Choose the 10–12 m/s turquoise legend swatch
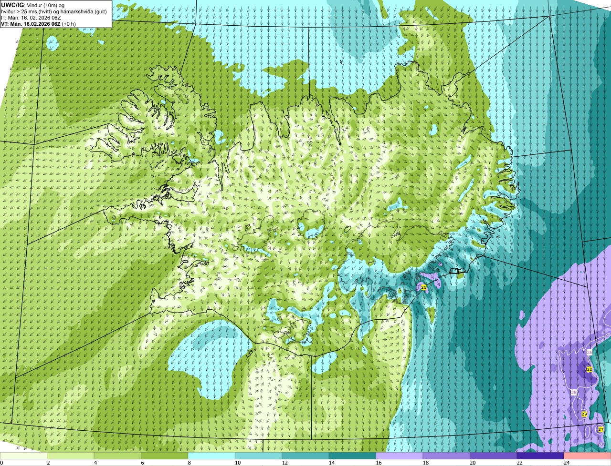The width and height of the screenshot is (611, 466). pyautogui.click(x=258, y=456)
